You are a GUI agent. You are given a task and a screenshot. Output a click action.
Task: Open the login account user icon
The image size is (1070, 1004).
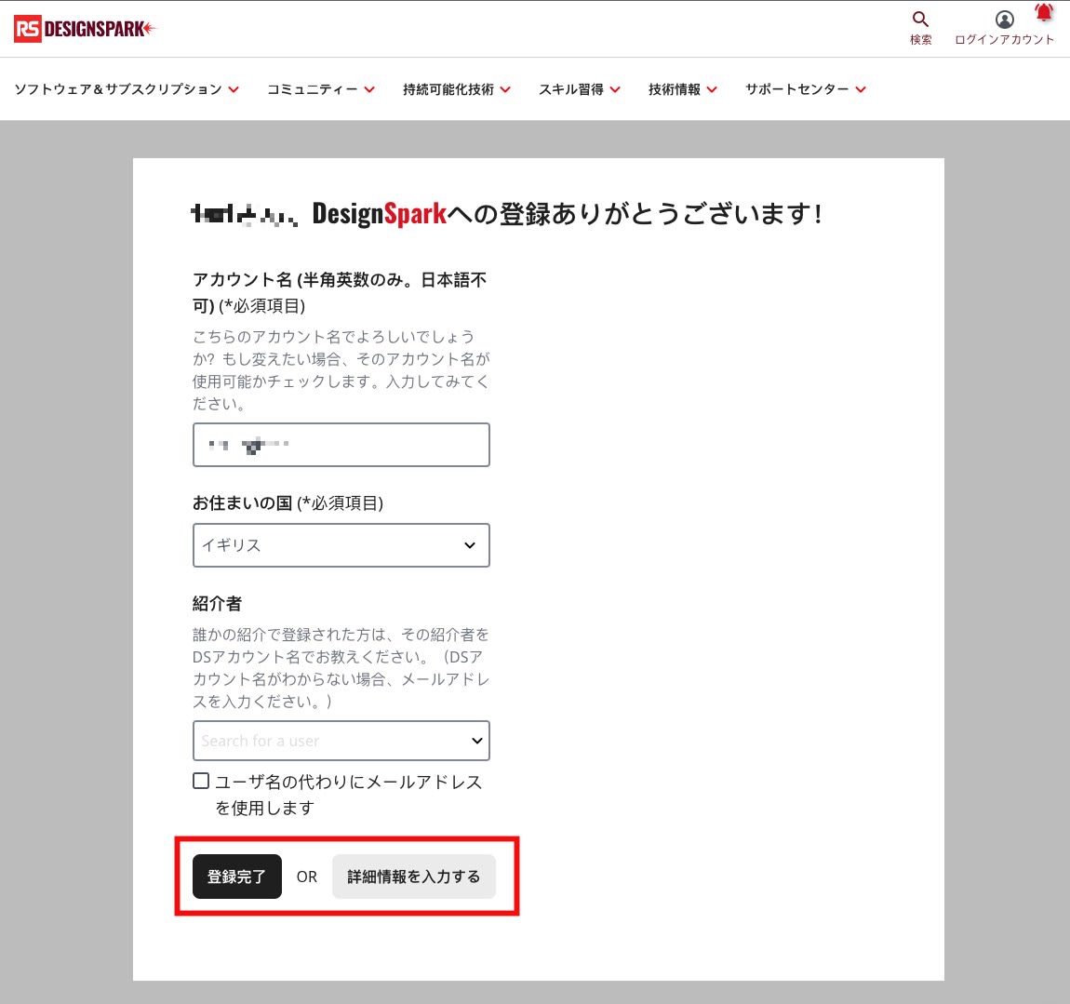[x=1004, y=20]
